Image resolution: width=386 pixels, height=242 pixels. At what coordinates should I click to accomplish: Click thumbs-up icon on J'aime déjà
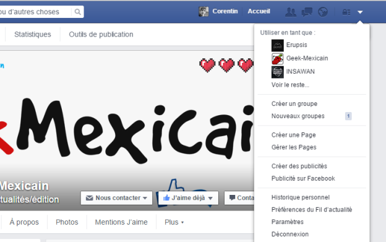(x=166, y=197)
